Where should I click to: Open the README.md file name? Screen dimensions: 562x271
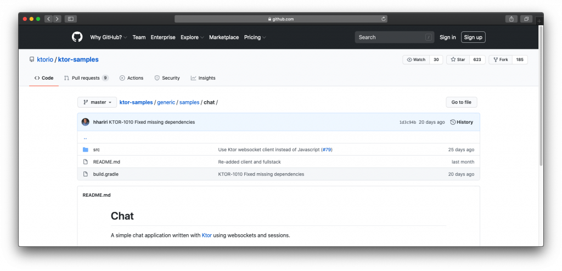point(106,162)
